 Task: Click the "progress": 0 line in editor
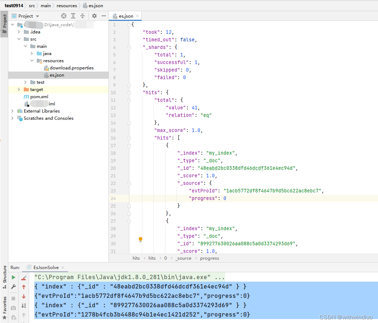pyautogui.click(x=208, y=198)
